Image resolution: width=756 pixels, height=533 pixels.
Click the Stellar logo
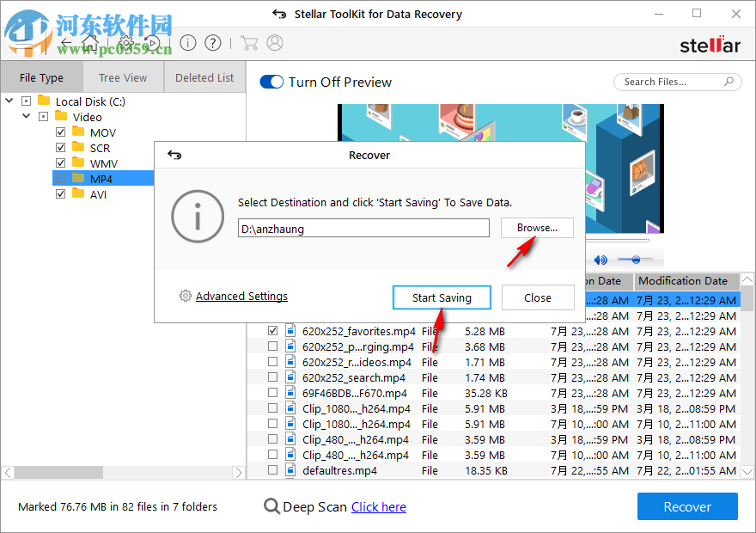tap(710, 45)
